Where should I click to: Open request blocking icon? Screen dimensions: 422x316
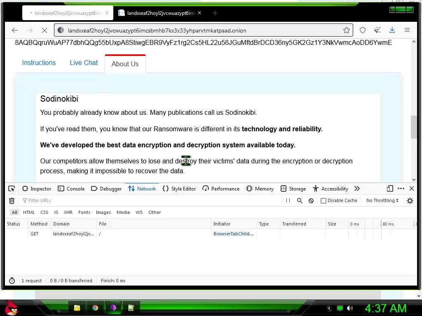click(x=311, y=200)
